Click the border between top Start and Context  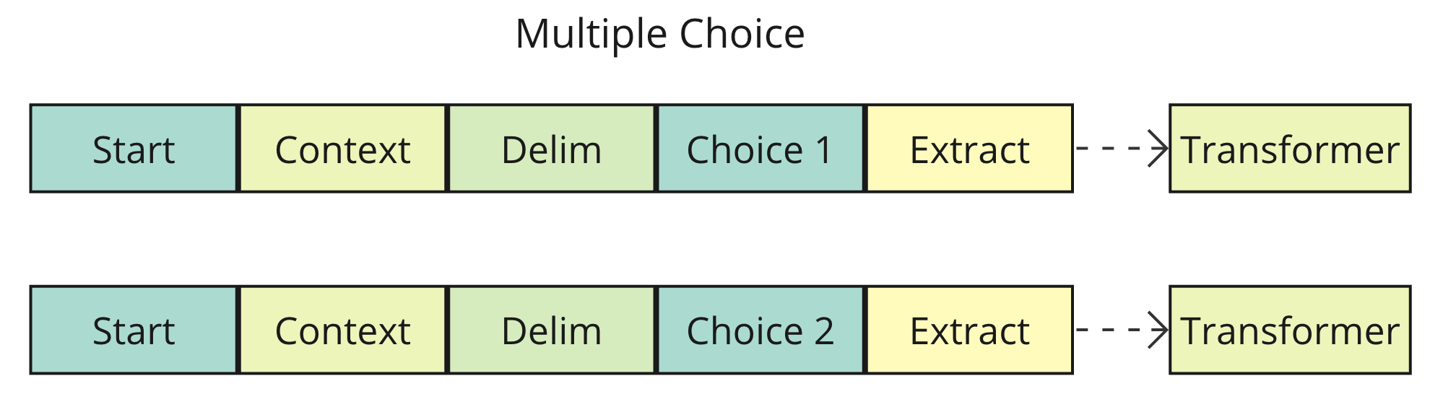[238, 149]
